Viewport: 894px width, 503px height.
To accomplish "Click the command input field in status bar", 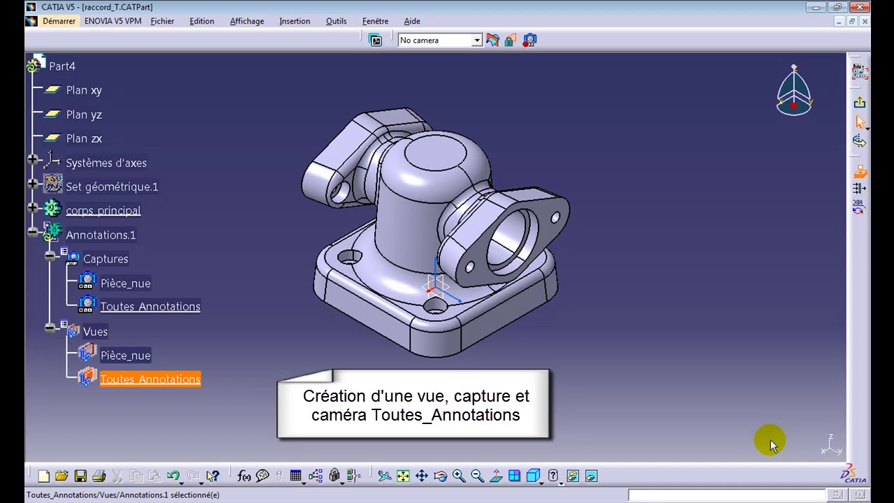I will pos(727,495).
